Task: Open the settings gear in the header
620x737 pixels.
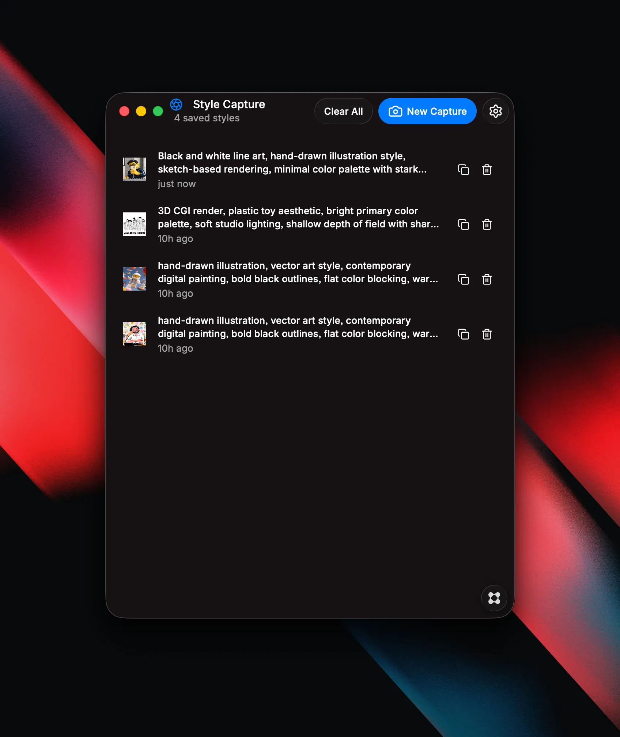Action: point(495,111)
